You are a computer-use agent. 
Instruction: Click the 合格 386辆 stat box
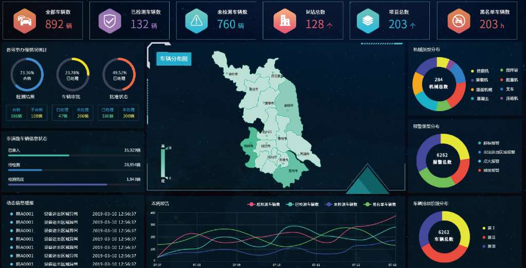[16, 113]
